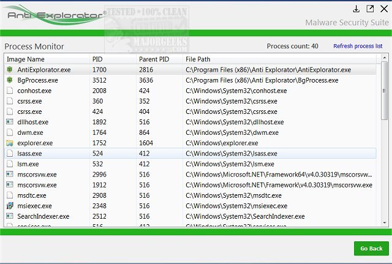Click PID value 1752
Viewport: 392px width, 264px height.
[99, 143]
